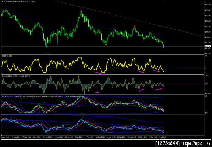Screen dimensions: 212x147
Task: Click the OsMA(5,12,3) indicator label
Action: coord(7,76)
